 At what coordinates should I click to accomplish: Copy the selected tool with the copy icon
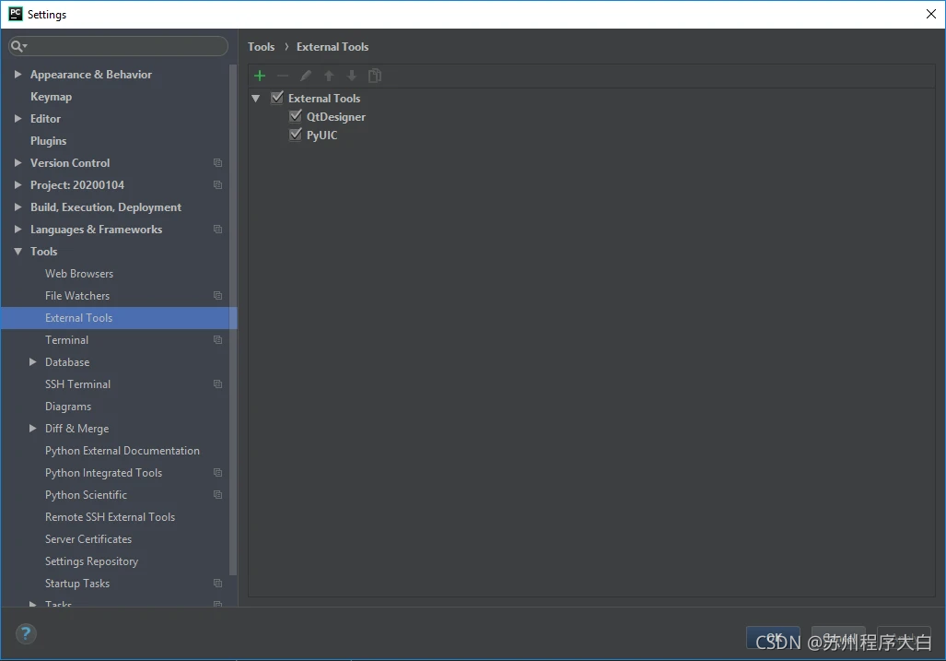375,76
